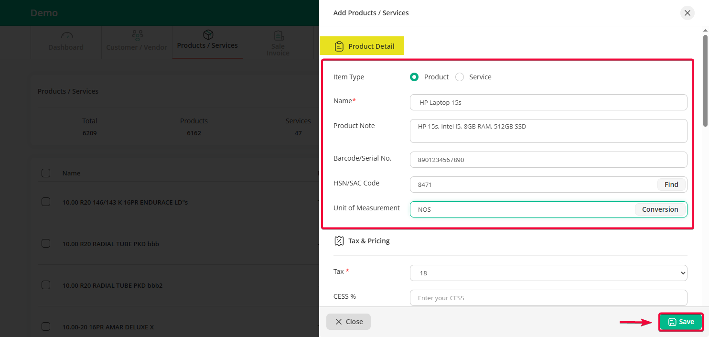
Task: Click the Customer / Vendor people icon
Action: point(137,35)
